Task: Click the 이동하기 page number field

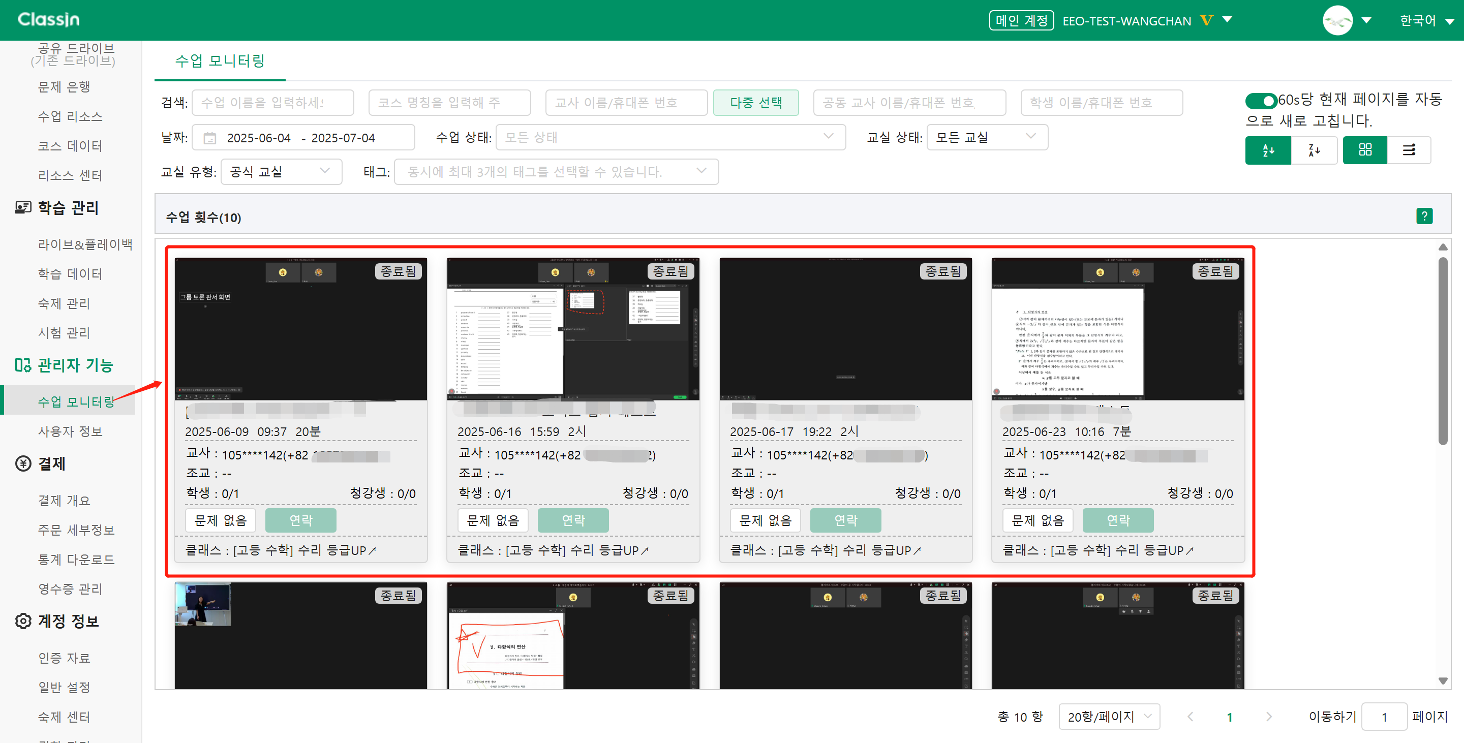Action: [1384, 717]
